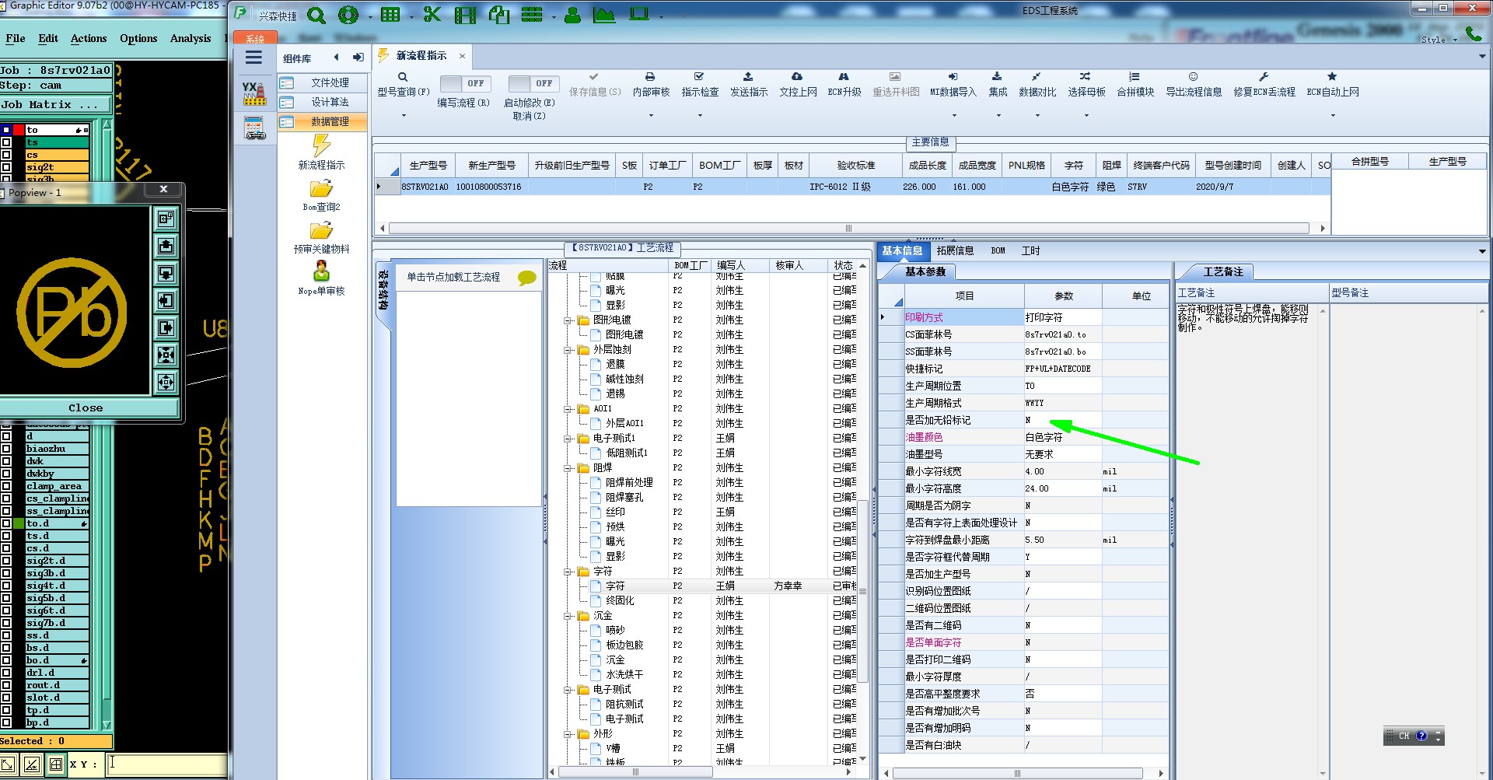Open dropdown arrow under 指示检查
Image resolution: width=1493 pixels, height=780 pixels.
point(700,116)
